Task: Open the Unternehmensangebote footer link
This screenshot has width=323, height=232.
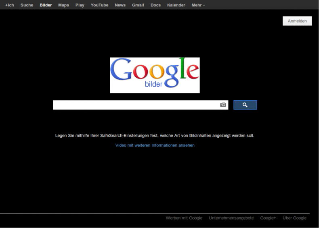Action: [x=231, y=218]
